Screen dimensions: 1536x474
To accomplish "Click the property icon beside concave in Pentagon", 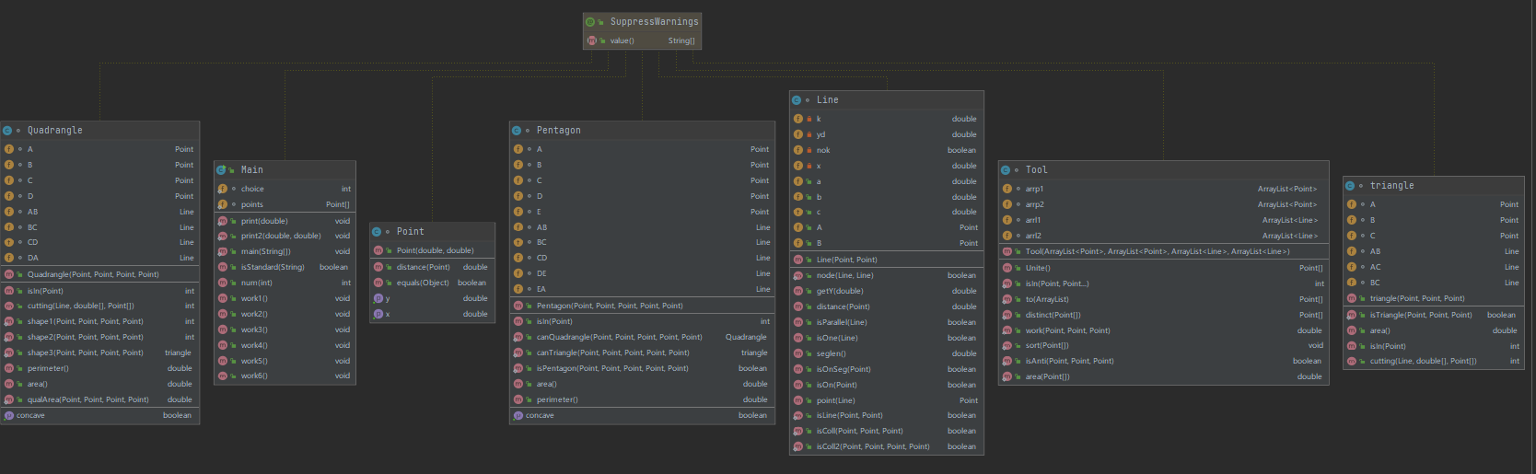I will click(x=518, y=415).
